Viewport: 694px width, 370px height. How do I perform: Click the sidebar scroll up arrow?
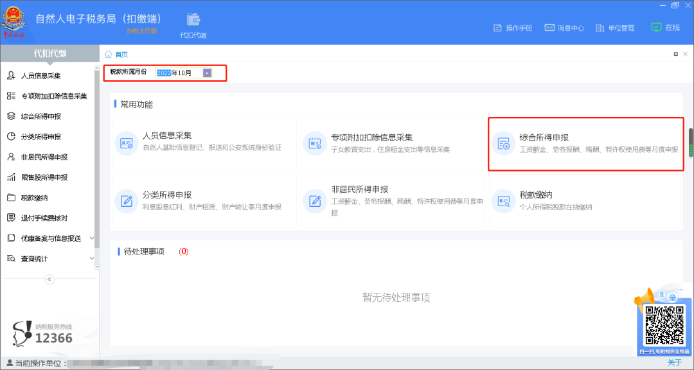tap(97, 68)
